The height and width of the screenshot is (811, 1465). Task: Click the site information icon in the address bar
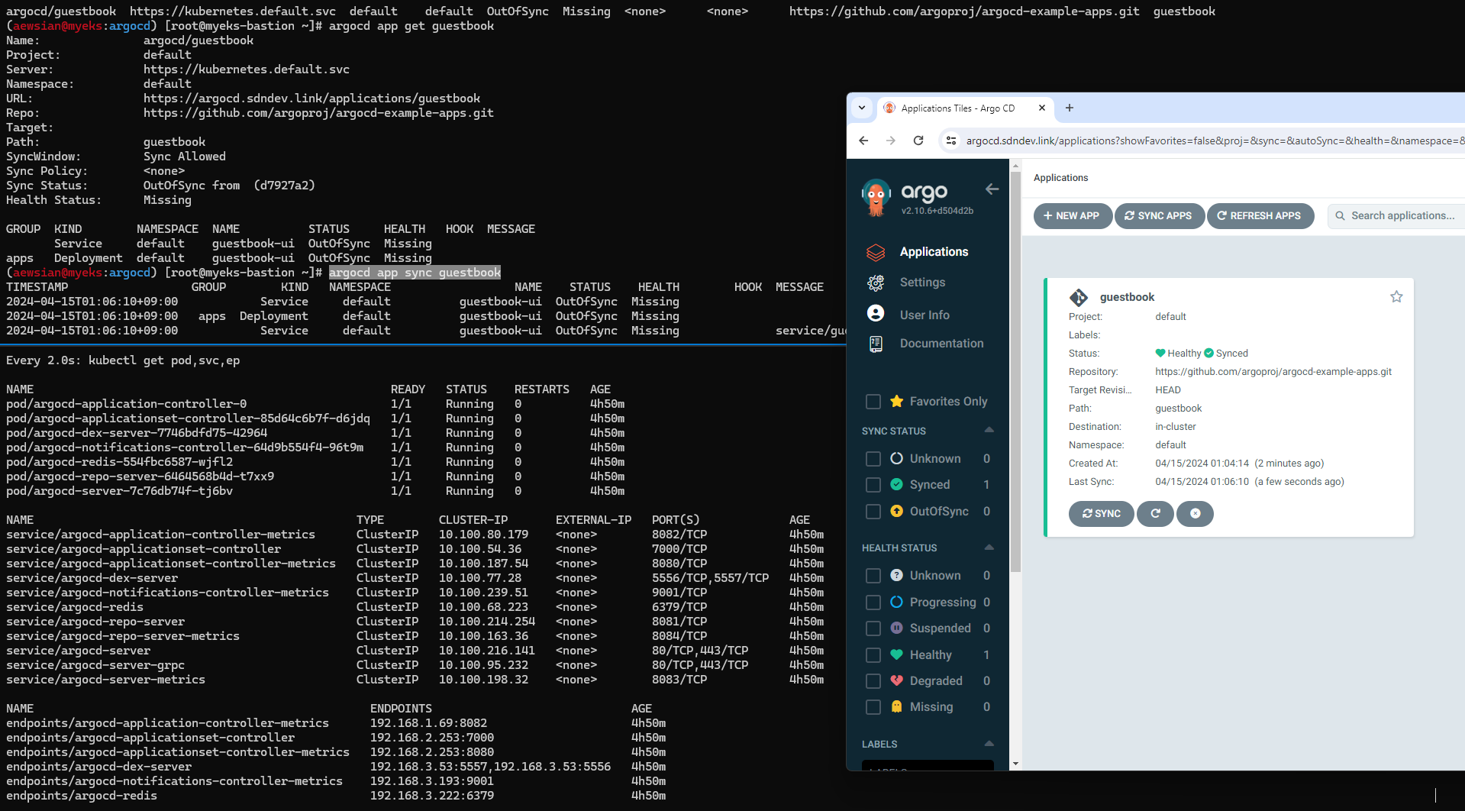click(951, 141)
